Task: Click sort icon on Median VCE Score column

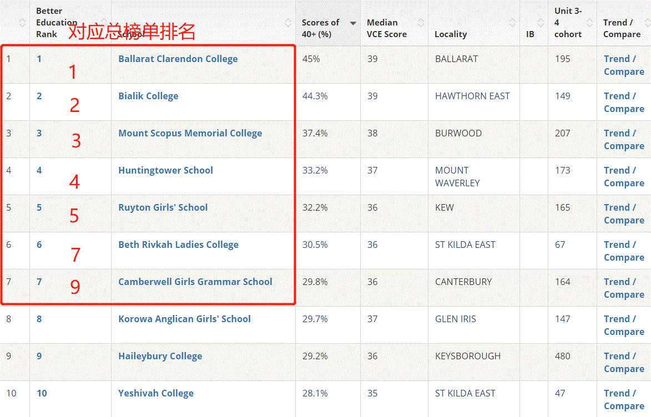Action: pyautogui.click(x=420, y=22)
